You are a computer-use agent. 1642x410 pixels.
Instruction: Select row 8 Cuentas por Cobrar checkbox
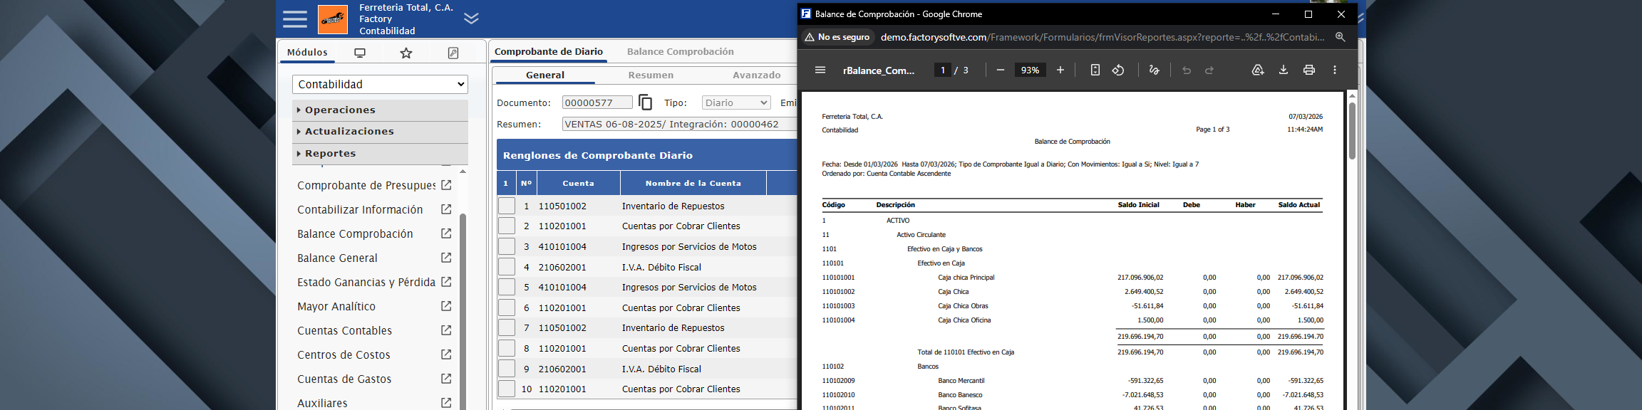[x=507, y=349]
